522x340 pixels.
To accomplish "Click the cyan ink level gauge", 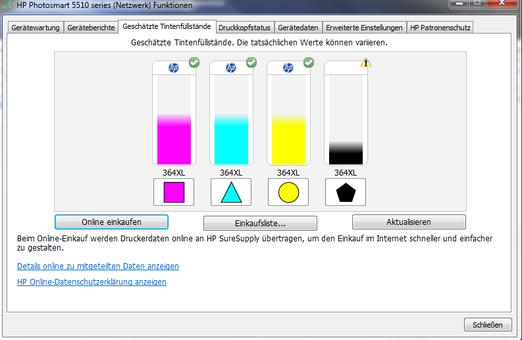I will pyautogui.click(x=231, y=120).
